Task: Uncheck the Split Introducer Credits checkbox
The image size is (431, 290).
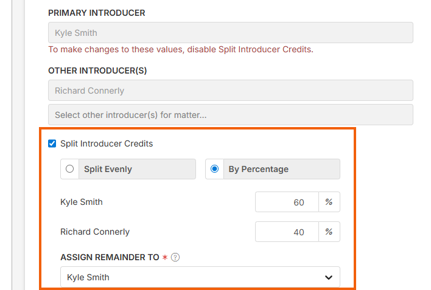Action: point(52,144)
